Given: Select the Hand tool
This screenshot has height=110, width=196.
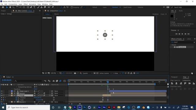Looking at the screenshot, I should 10,7.
